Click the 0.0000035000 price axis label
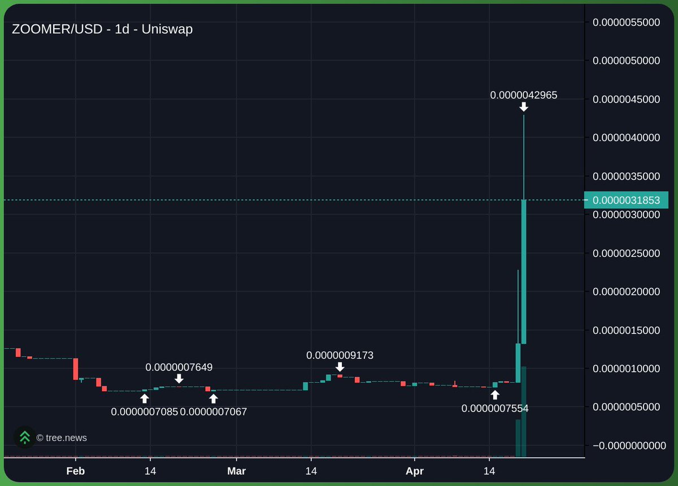 [x=626, y=176]
